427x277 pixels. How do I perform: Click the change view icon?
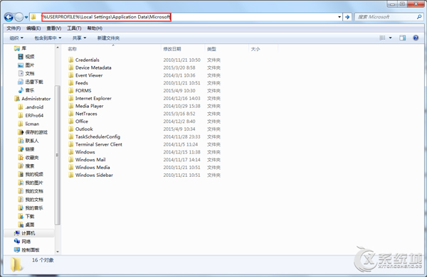[x=382, y=38]
